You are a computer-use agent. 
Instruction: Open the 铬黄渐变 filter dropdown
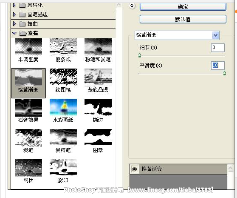215,35
